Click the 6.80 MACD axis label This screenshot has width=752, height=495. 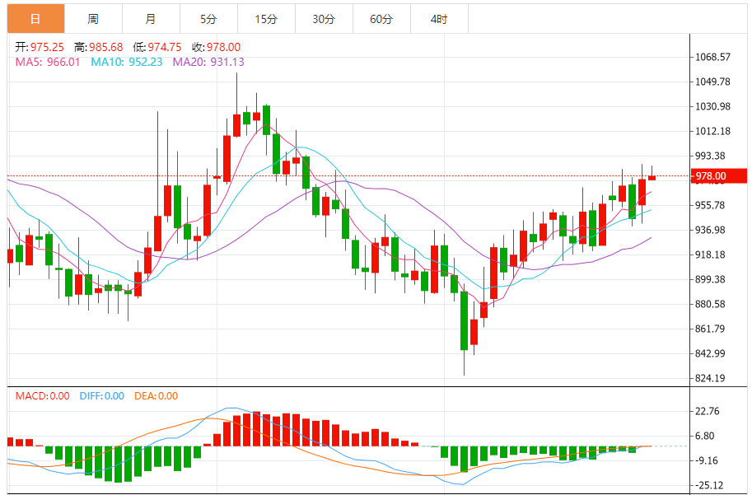pyautogui.click(x=705, y=436)
